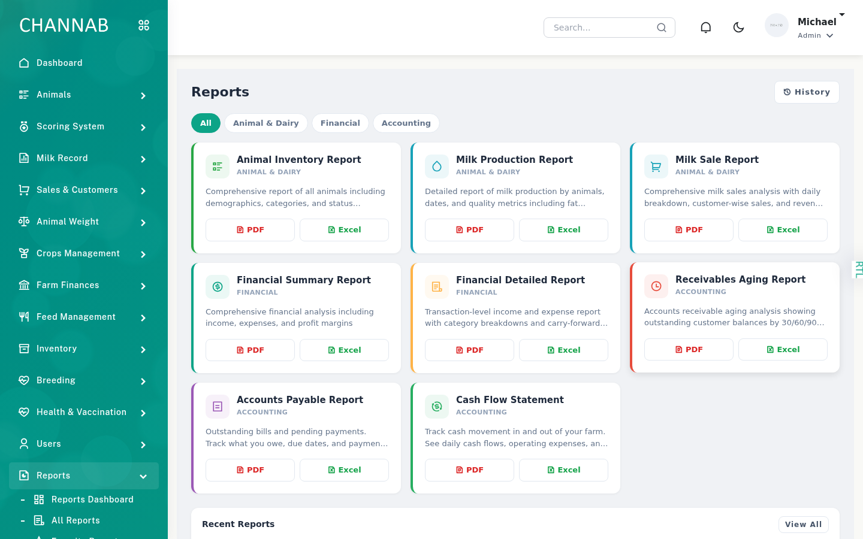Viewport: 863px width, 539px height.
Task: Click Michael's profile avatar
Action: coord(777,25)
